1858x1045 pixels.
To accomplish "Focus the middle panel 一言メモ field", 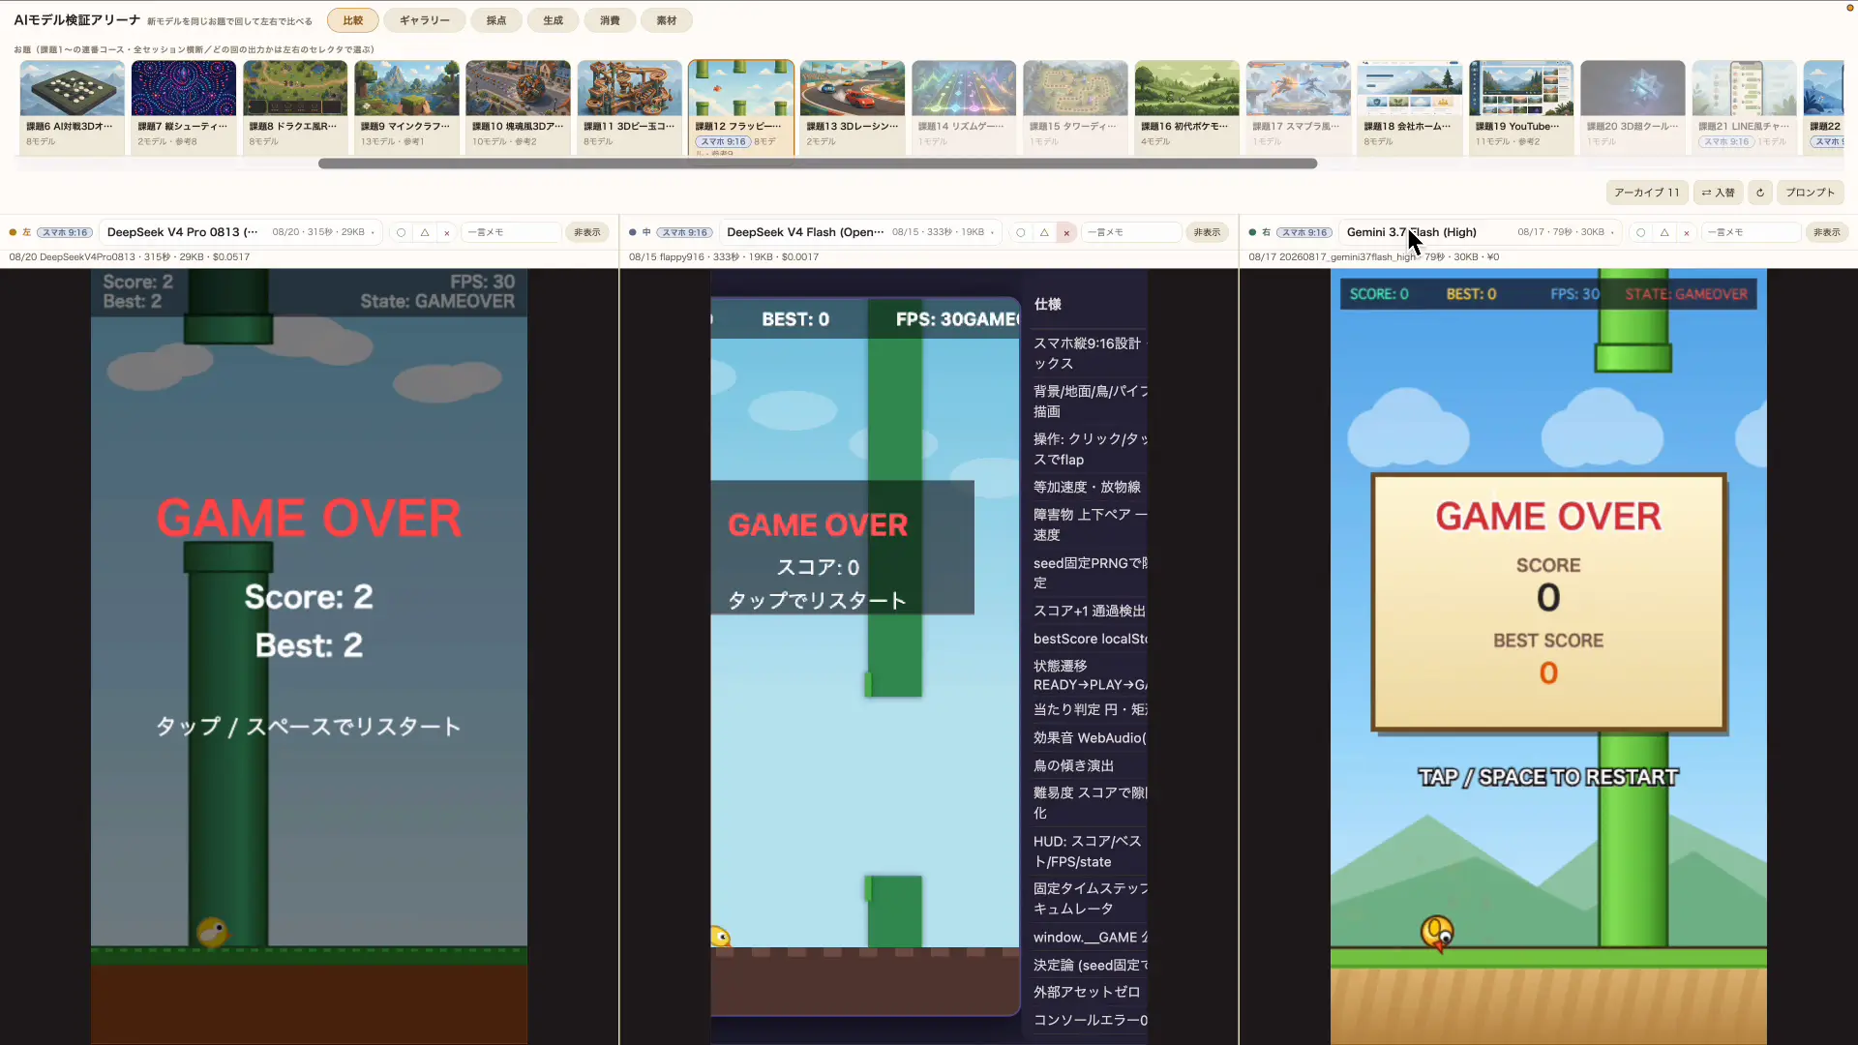I will (1131, 232).
